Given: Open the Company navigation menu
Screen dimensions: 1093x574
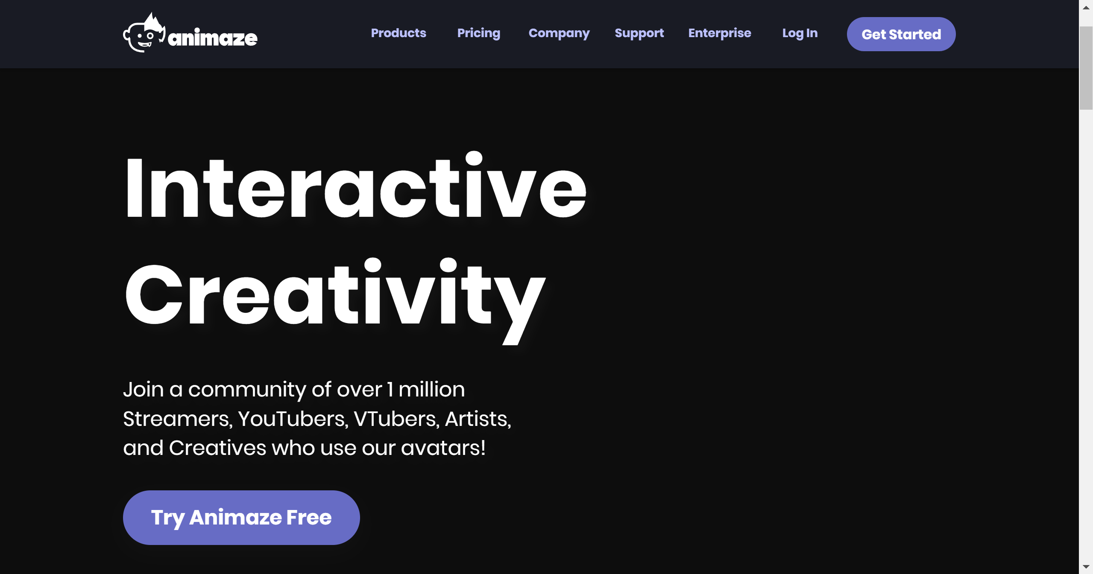Looking at the screenshot, I should pyautogui.click(x=560, y=33).
